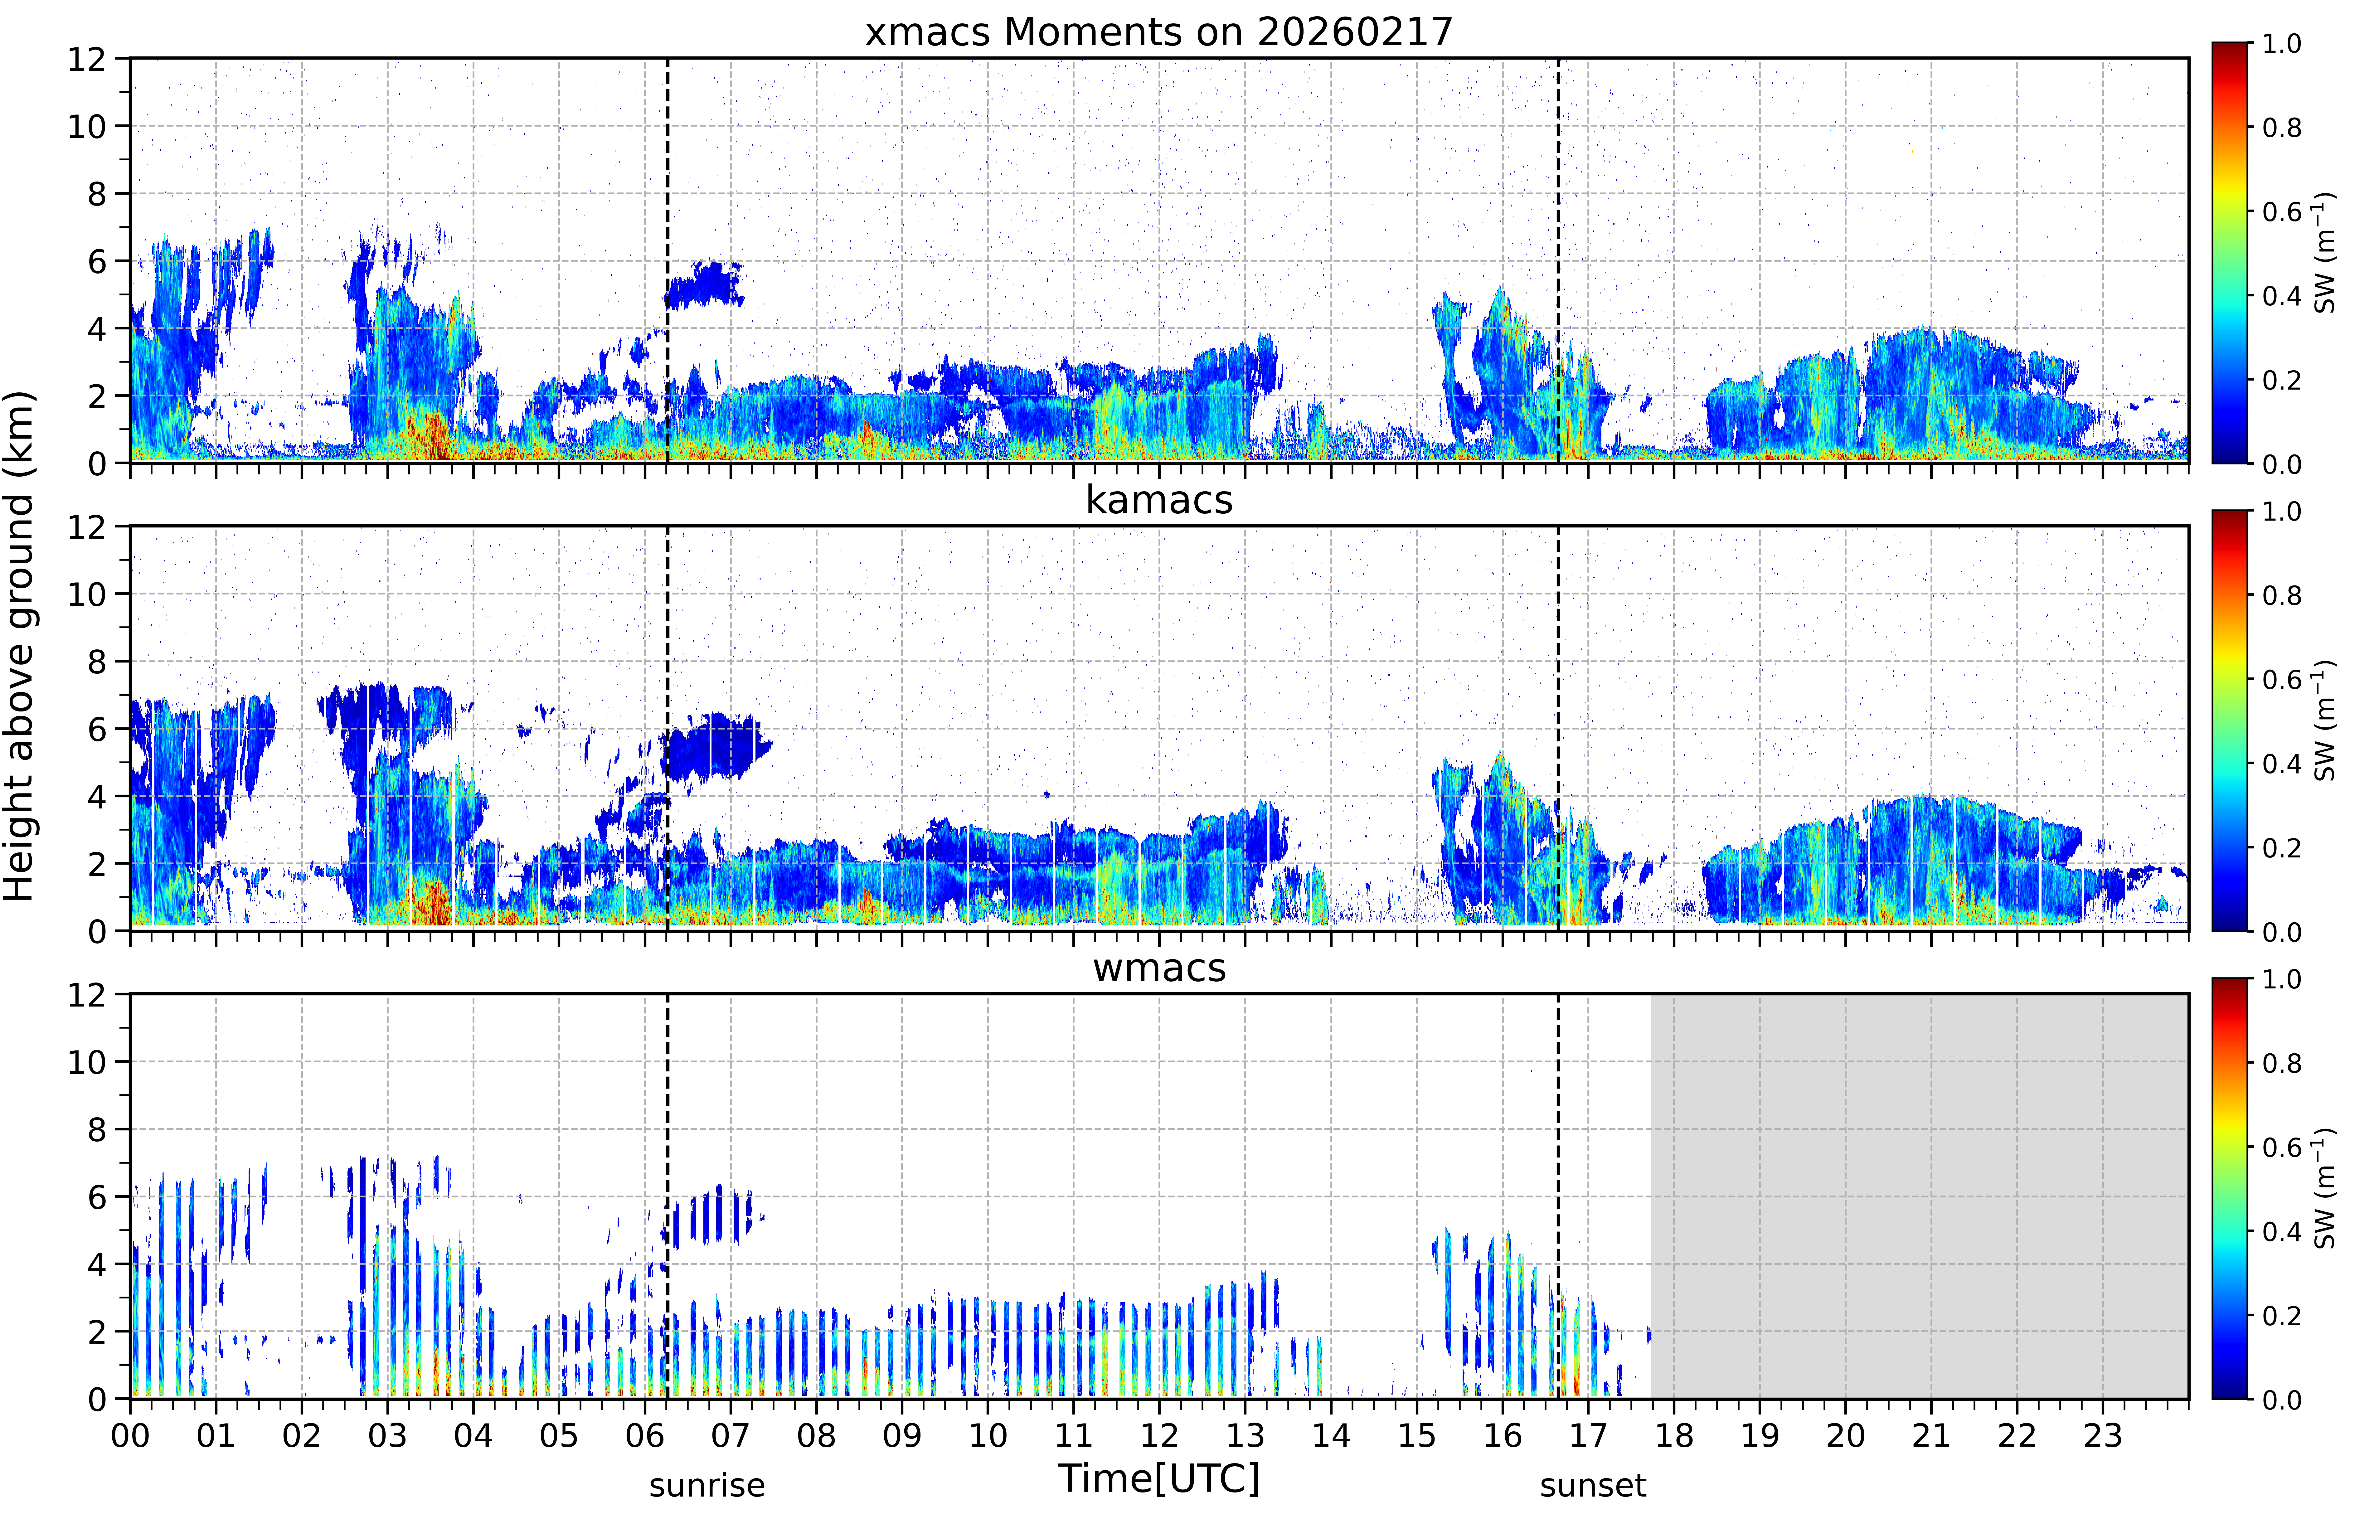The image size is (2355, 1519).
Task: Click the '0.6' tick on the kamacs colorbar
Action: (2282, 680)
